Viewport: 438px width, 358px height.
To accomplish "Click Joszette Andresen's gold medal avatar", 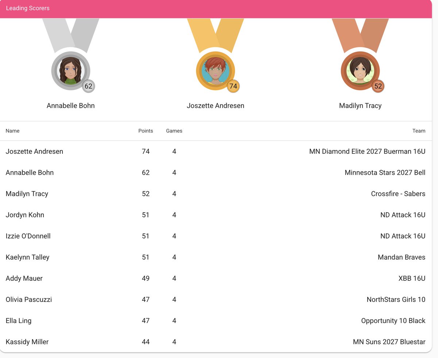I will pyautogui.click(x=215, y=71).
